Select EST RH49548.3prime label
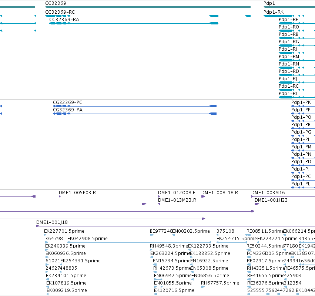 (169, 246)
